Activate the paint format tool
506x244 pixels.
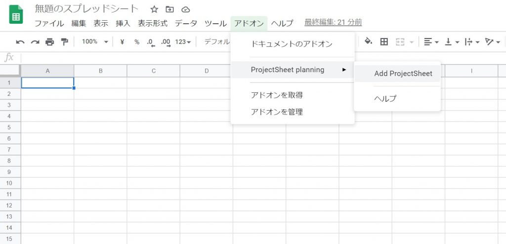tap(65, 42)
